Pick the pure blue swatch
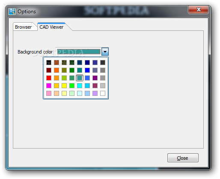 (x=87, y=70)
